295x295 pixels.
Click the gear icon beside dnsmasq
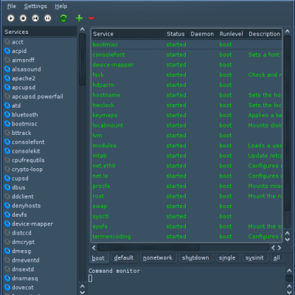(7, 279)
